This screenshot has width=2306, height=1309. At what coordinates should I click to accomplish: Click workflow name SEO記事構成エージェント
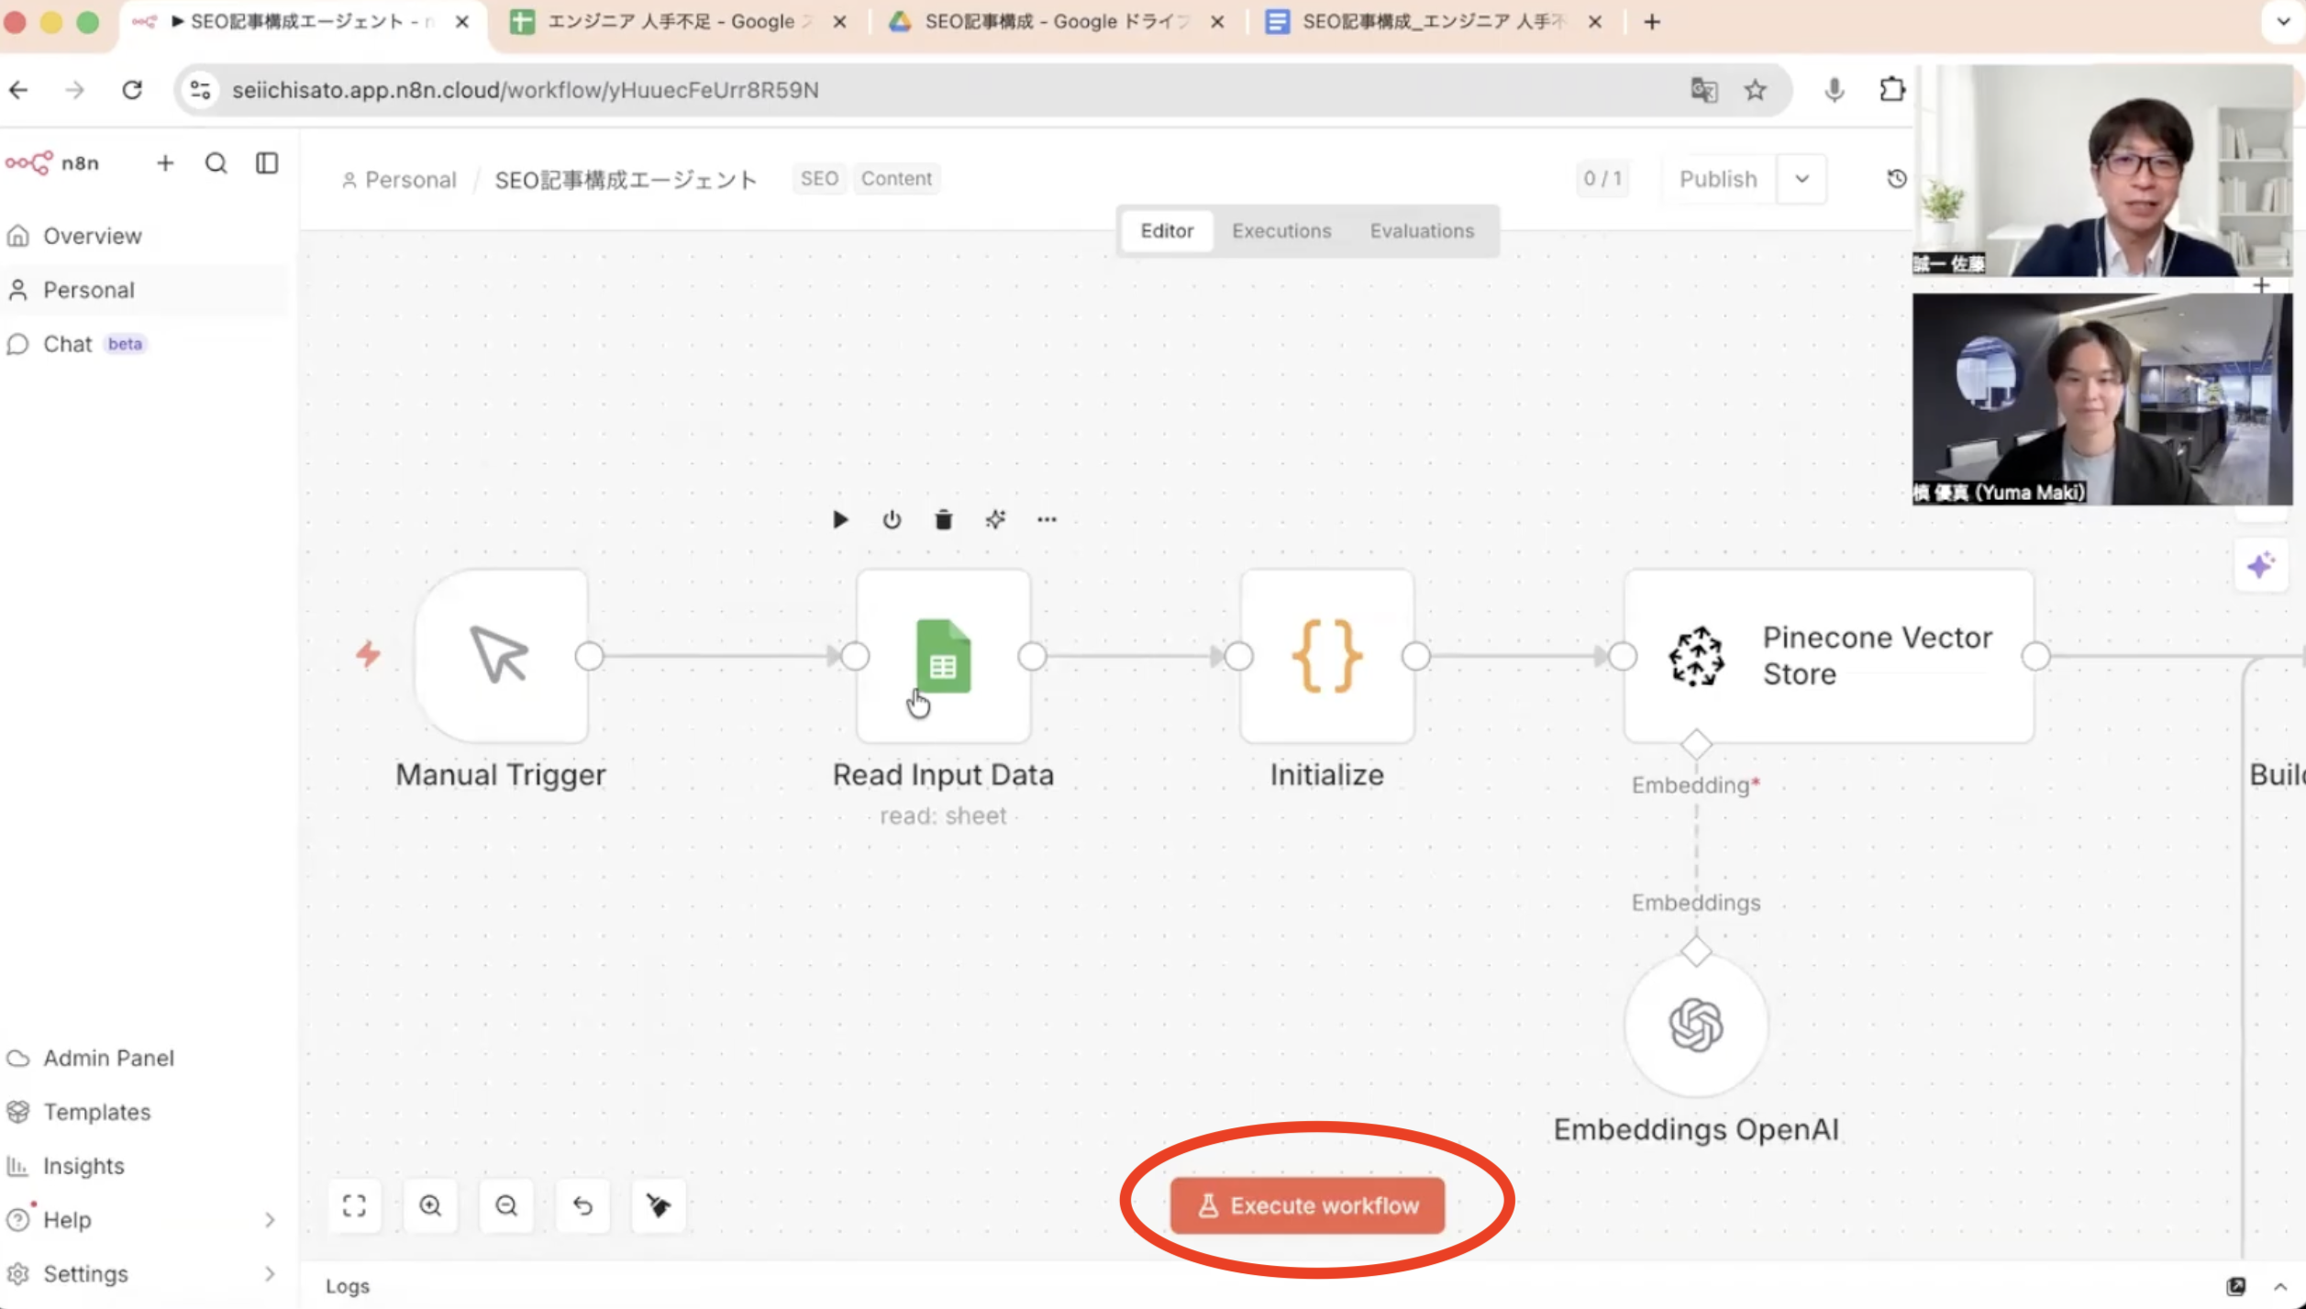coord(626,179)
